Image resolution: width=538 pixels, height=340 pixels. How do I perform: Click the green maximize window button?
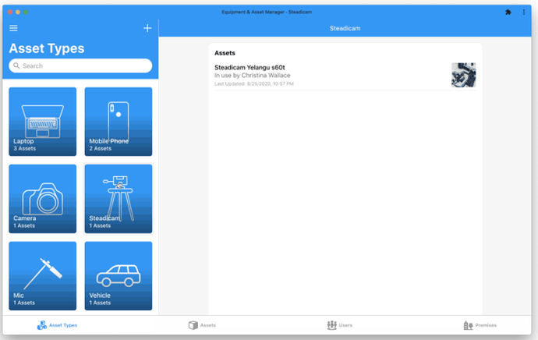point(26,12)
